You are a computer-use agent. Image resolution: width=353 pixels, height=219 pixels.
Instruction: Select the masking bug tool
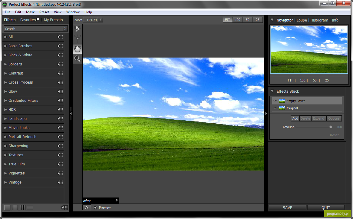point(78,38)
